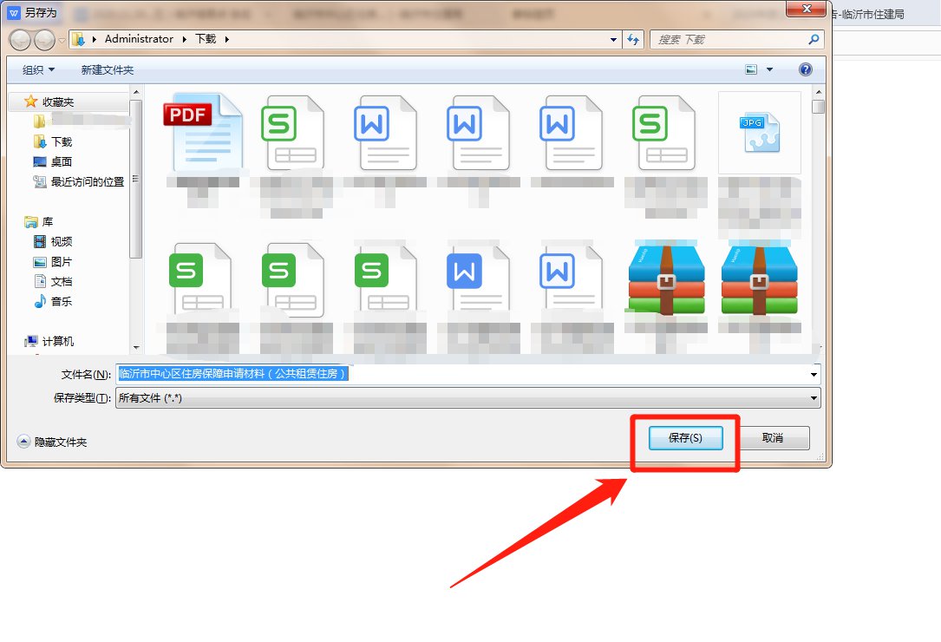Screen dimensions: 941x642
Task: Select 下载 in the address breadcrumb
Action: coord(206,39)
